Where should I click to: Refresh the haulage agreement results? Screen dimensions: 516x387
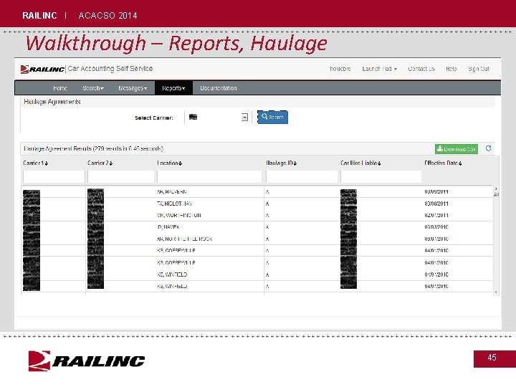488,148
